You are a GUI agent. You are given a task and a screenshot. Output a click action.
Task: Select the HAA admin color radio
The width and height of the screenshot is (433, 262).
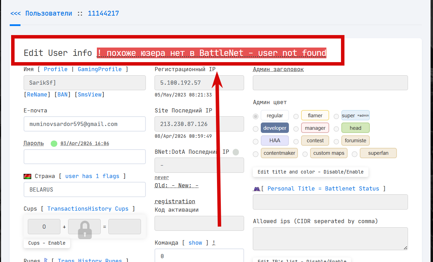[256, 141]
